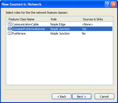Viewport: 118px width, 103px height.
Task: Click the CommunicationCable edge feature icon
Action: 10,24
